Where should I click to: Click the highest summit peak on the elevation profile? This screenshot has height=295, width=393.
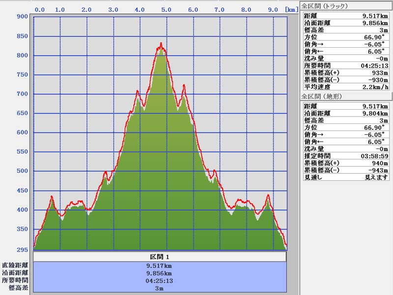coord(161,45)
